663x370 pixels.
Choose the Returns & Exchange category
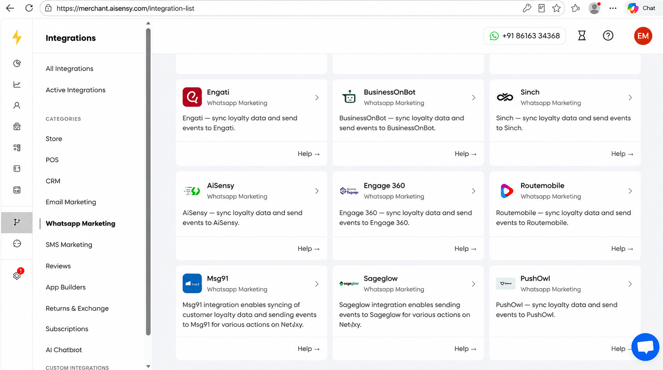(77, 308)
